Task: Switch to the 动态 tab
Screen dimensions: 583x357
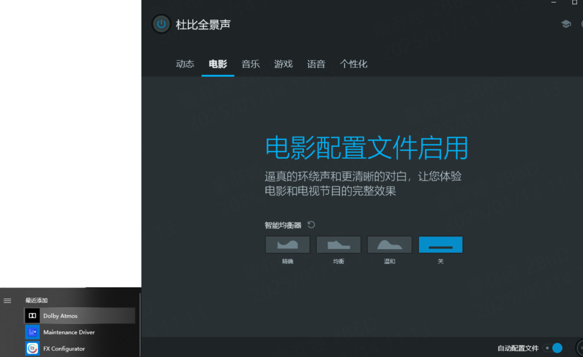Action: point(185,64)
